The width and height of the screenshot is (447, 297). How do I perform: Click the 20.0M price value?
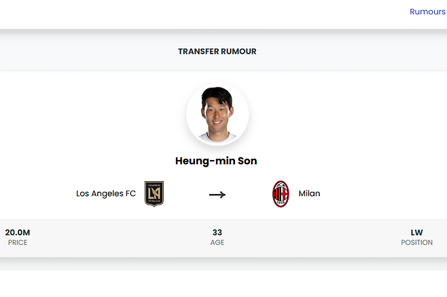[18, 233]
